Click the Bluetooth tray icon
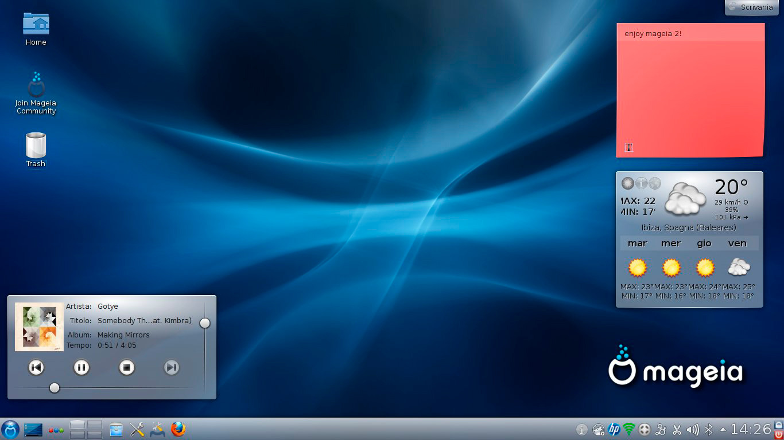Viewport: 784px width, 440px height. [709, 429]
